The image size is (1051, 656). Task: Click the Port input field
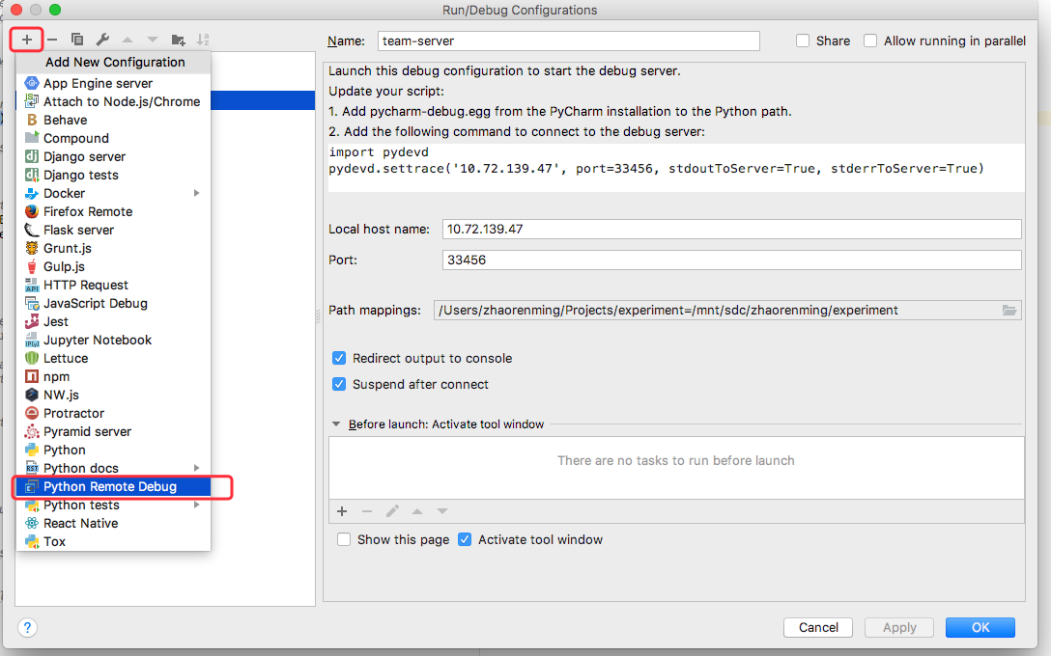(731, 260)
